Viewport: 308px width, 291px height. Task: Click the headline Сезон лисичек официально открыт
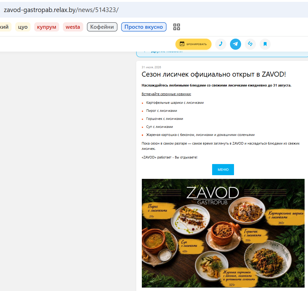coord(214,74)
